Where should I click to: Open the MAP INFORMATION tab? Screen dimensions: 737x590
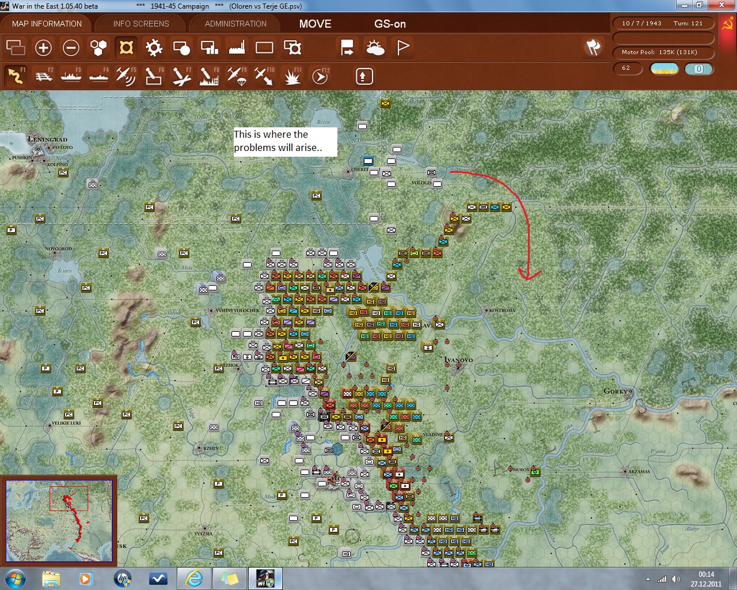pyautogui.click(x=47, y=24)
